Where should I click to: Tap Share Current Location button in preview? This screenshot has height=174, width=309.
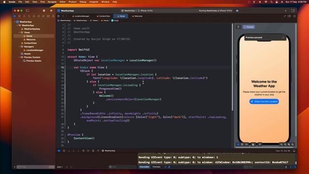pos(264,101)
